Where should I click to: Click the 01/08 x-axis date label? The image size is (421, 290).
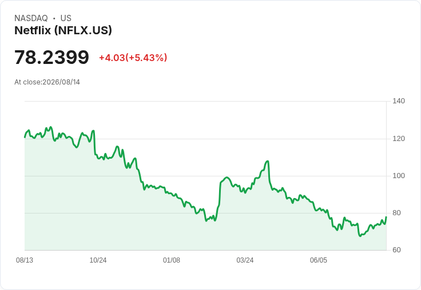[x=172, y=260]
